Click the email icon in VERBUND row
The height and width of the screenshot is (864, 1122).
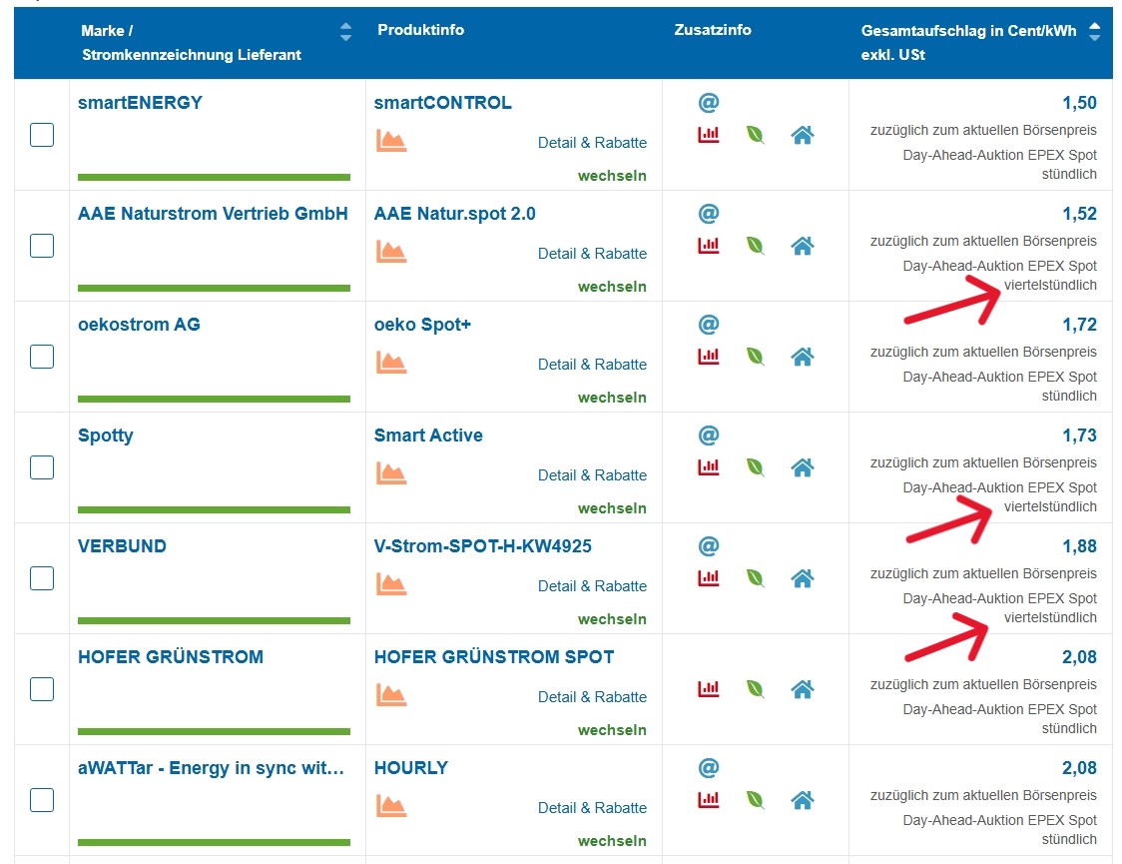709,547
